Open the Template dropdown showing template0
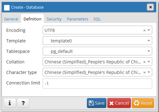159x112 pixels. [97, 41]
